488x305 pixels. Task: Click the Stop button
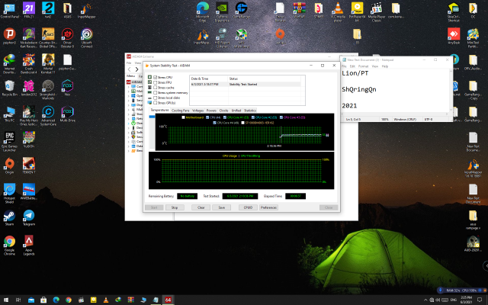click(175, 207)
